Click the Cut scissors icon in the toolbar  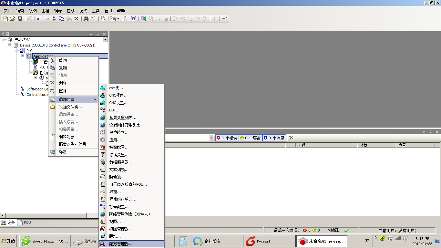pos(54,19)
